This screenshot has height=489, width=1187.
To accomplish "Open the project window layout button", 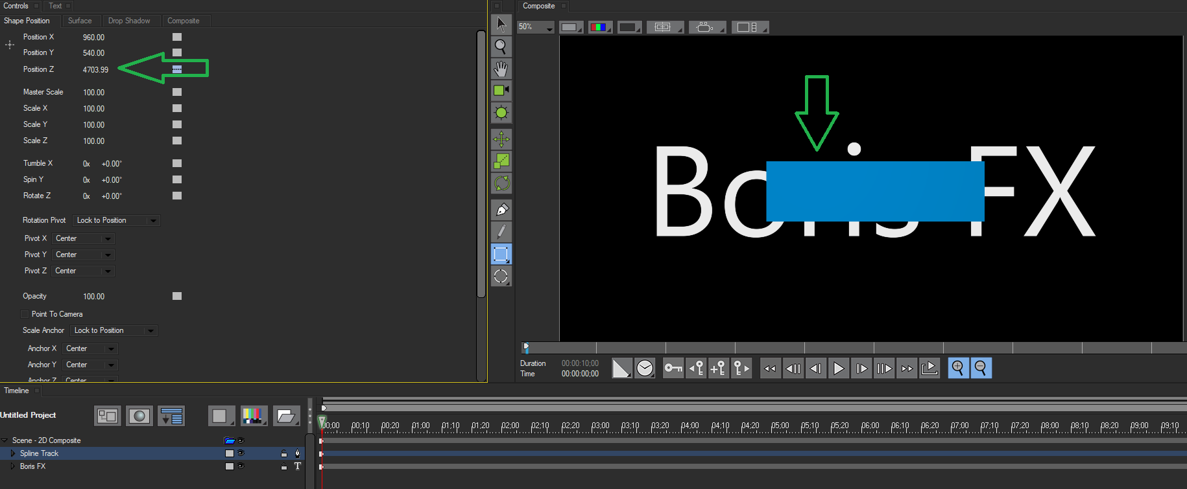I will (x=108, y=416).
